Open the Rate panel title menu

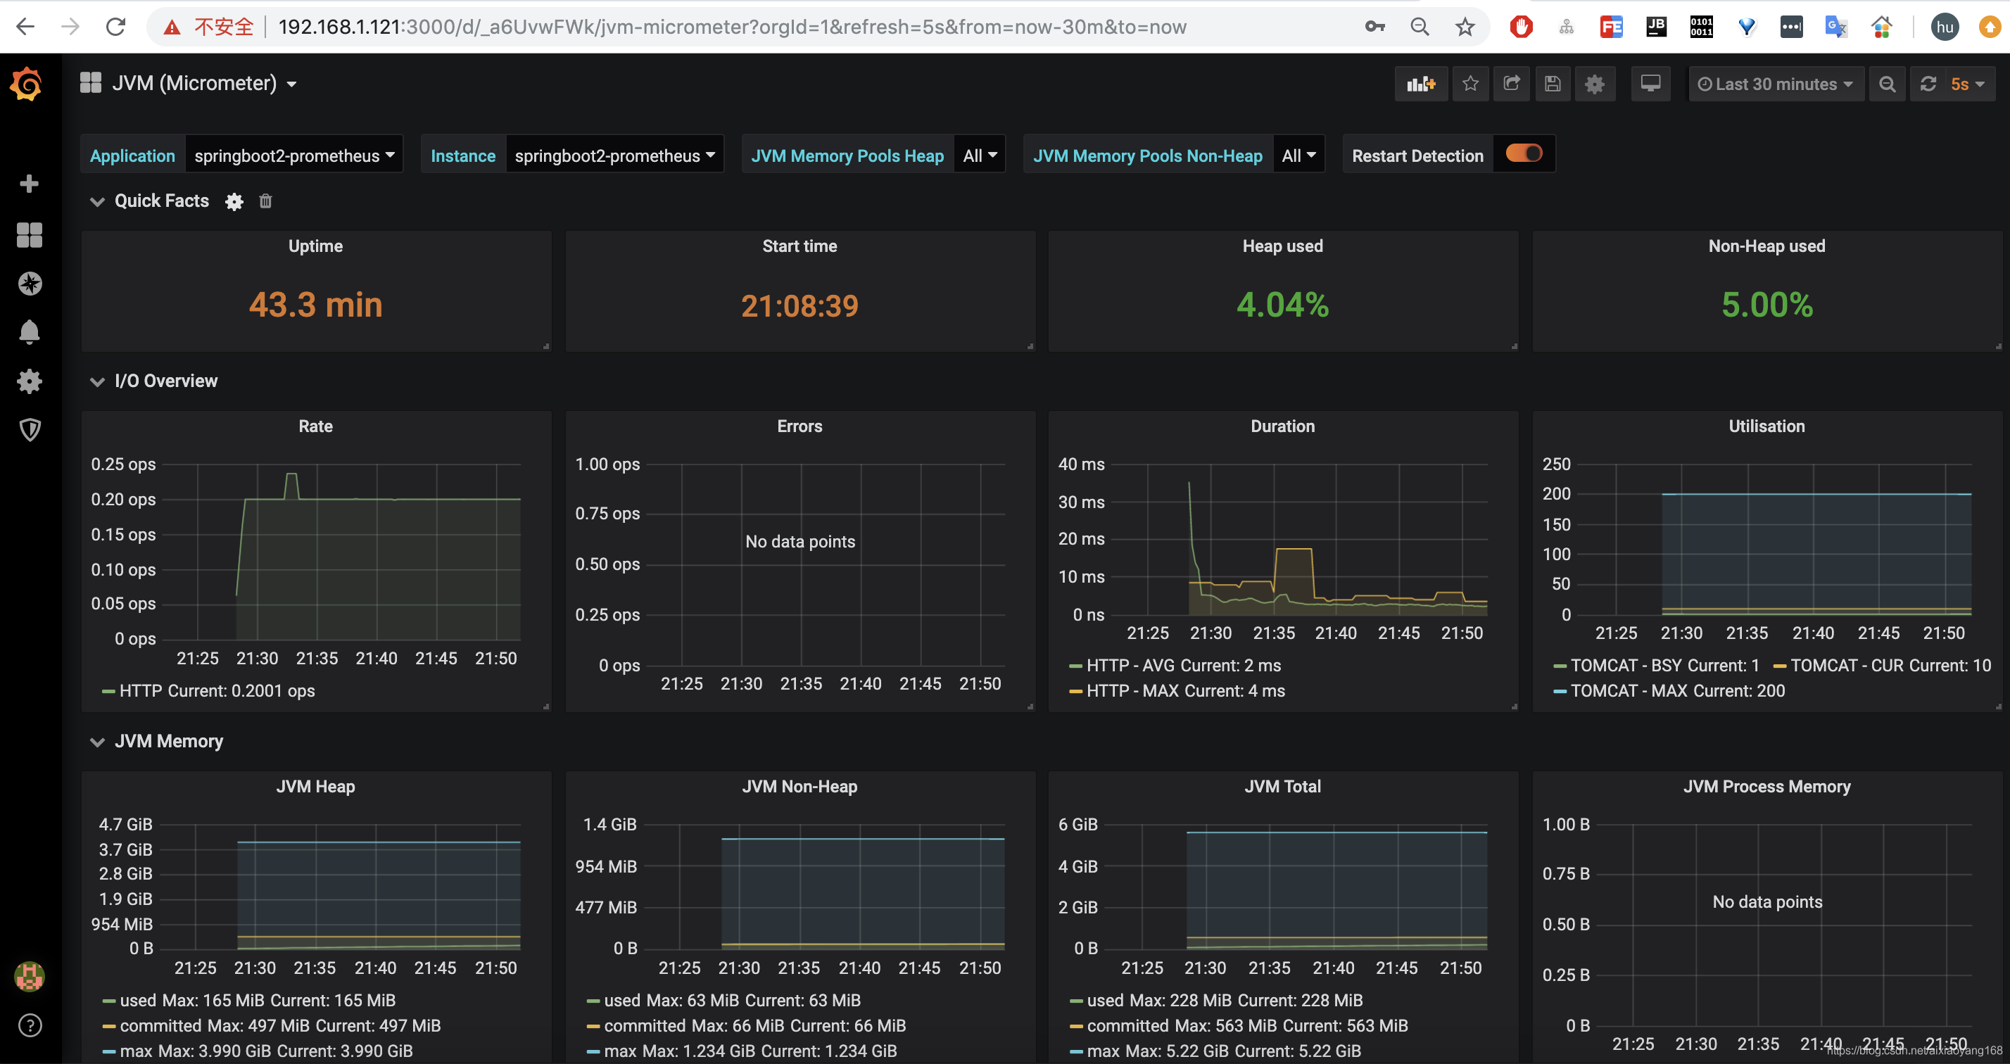click(x=315, y=426)
